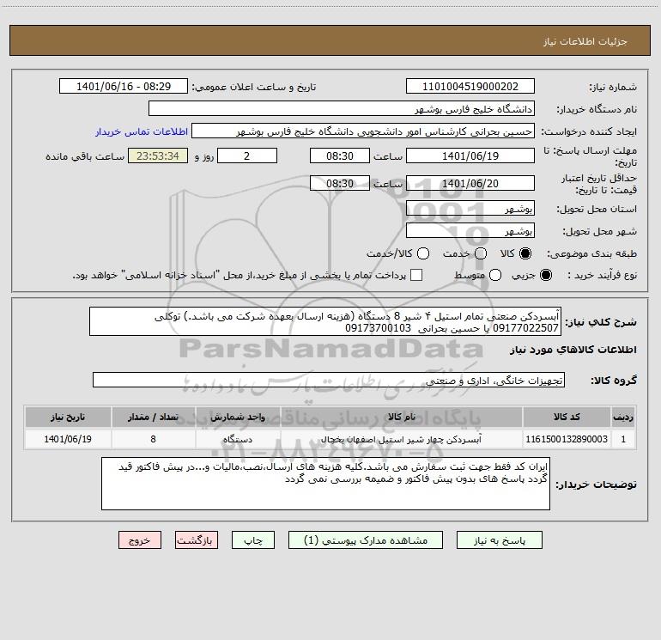Choose the کالا/خدمت radio option
Image resolution: width=661 pixels, height=640 pixels.
tap(423, 253)
